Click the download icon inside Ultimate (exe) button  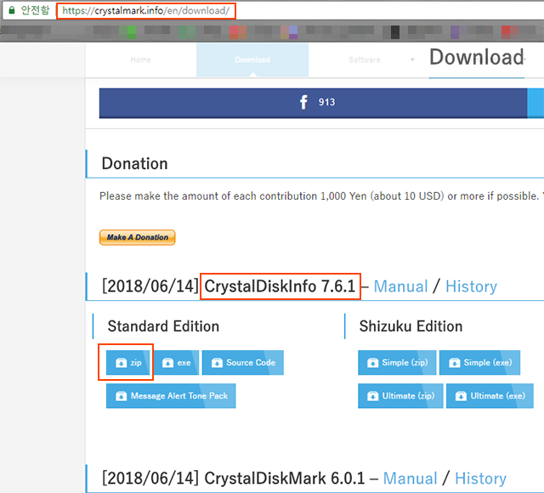[461, 396]
